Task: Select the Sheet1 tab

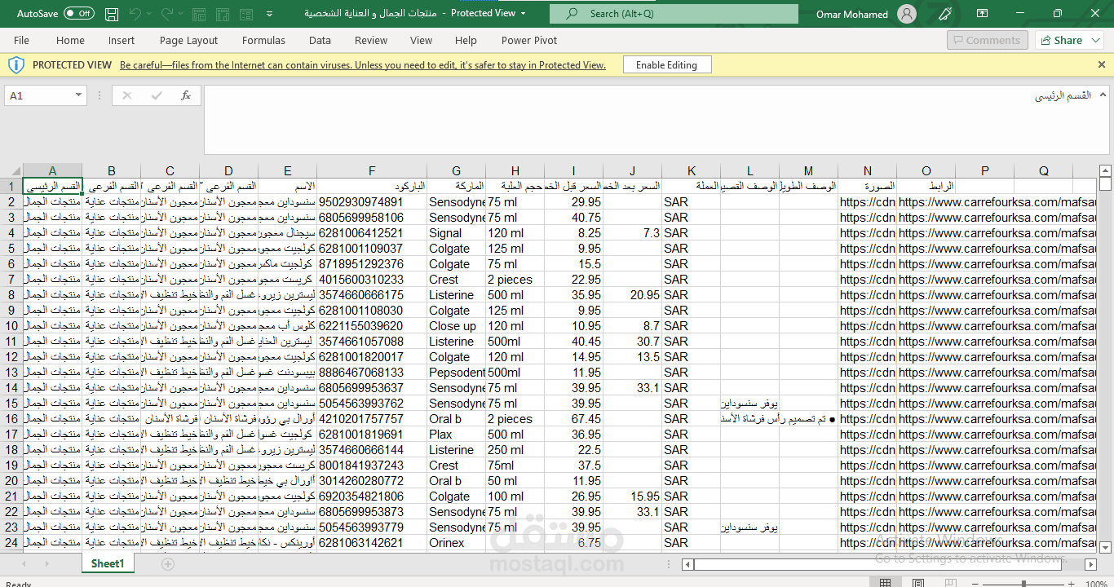Action: click(x=108, y=563)
